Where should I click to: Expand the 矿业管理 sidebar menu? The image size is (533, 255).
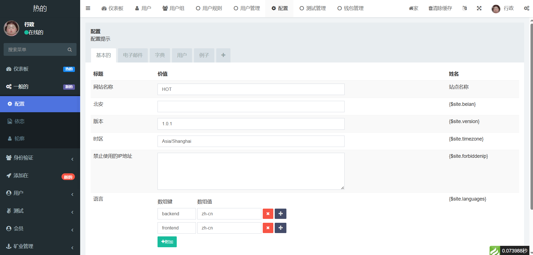(40, 246)
